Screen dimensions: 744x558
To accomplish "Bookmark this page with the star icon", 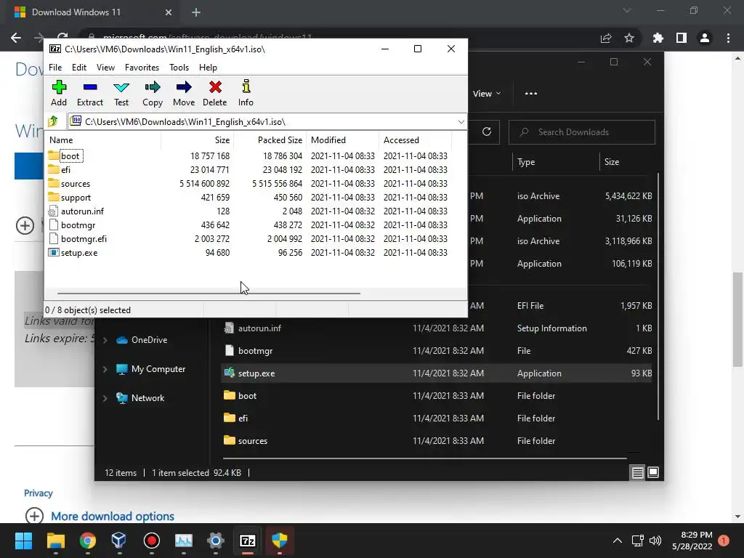I will point(629,38).
